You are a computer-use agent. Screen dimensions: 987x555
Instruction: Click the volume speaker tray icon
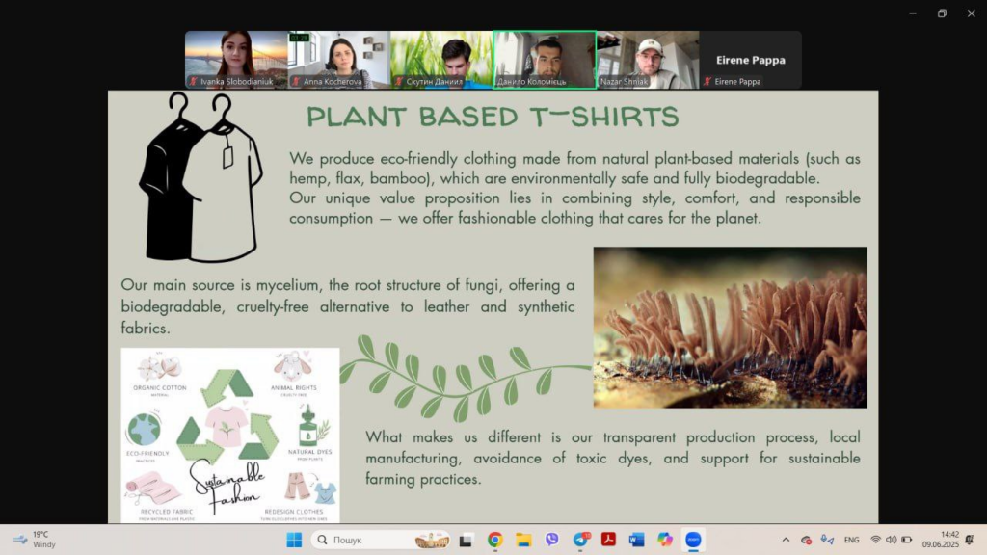click(891, 540)
